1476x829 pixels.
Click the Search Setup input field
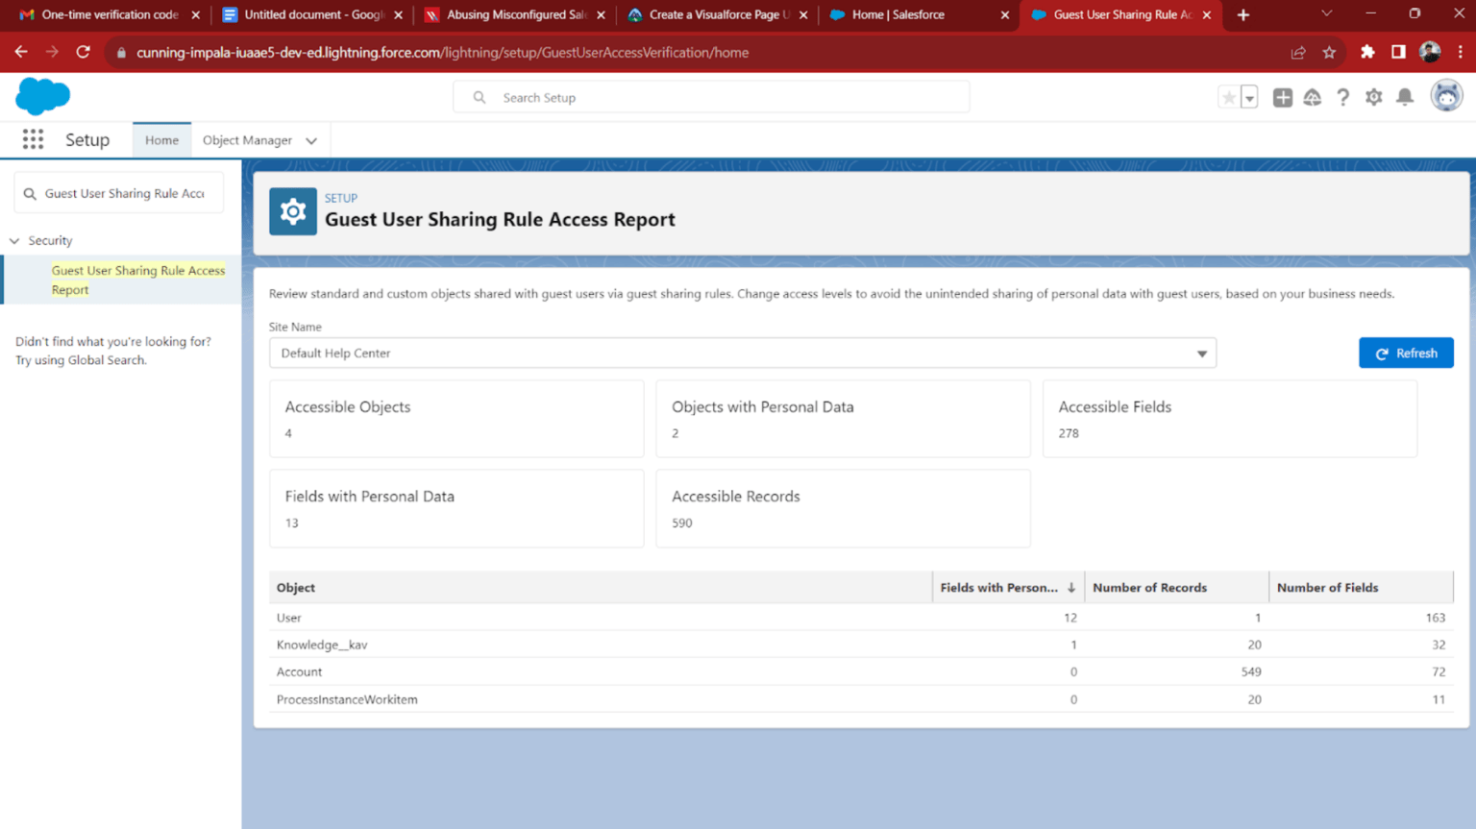coord(711,97)
